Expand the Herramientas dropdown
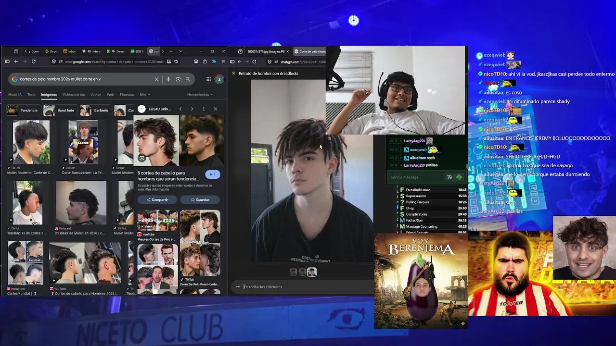 (200, 95)
